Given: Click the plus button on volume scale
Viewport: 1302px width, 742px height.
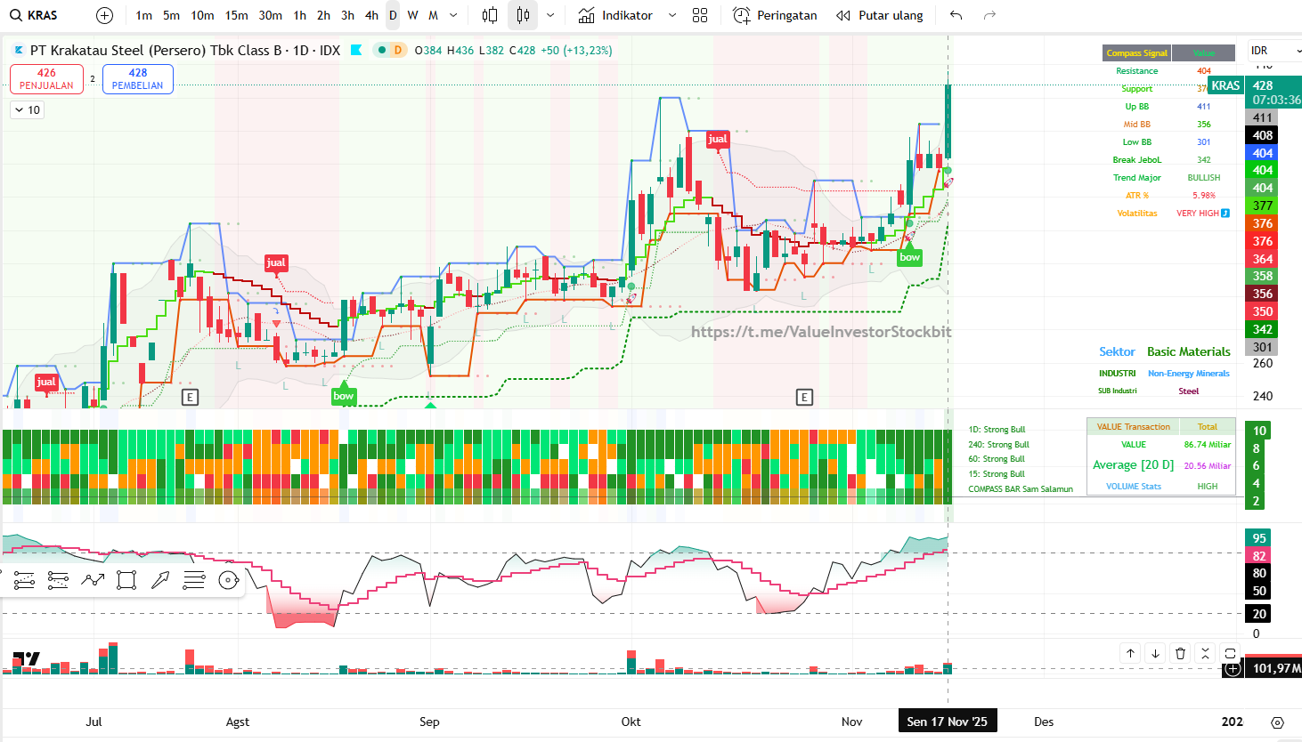Looking at the screenshot, I should coord(1233,668).
